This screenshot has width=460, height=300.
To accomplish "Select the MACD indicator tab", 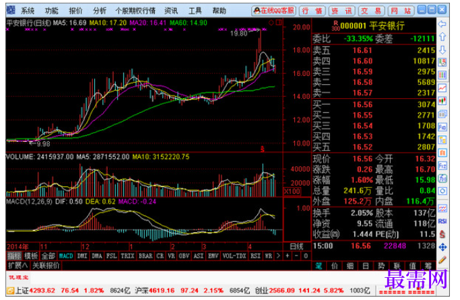I will (x=66, y=256).
